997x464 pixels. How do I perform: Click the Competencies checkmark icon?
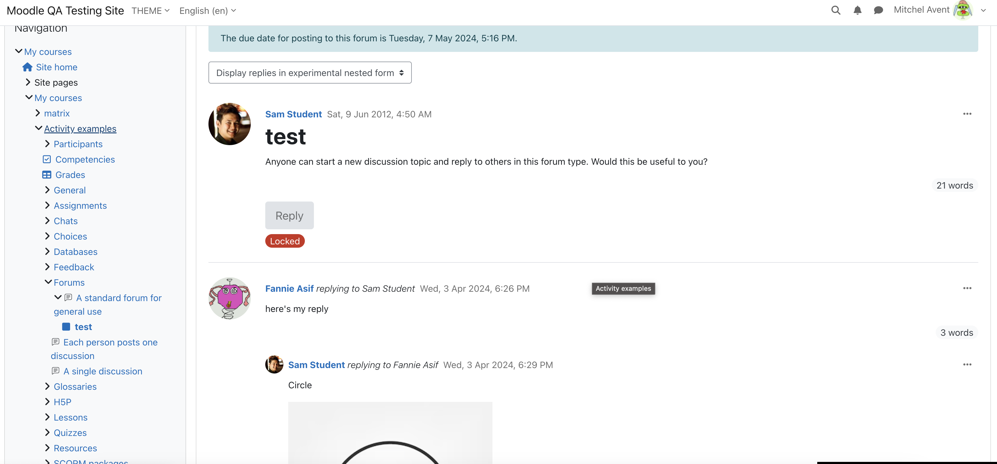tap(47, 160)
